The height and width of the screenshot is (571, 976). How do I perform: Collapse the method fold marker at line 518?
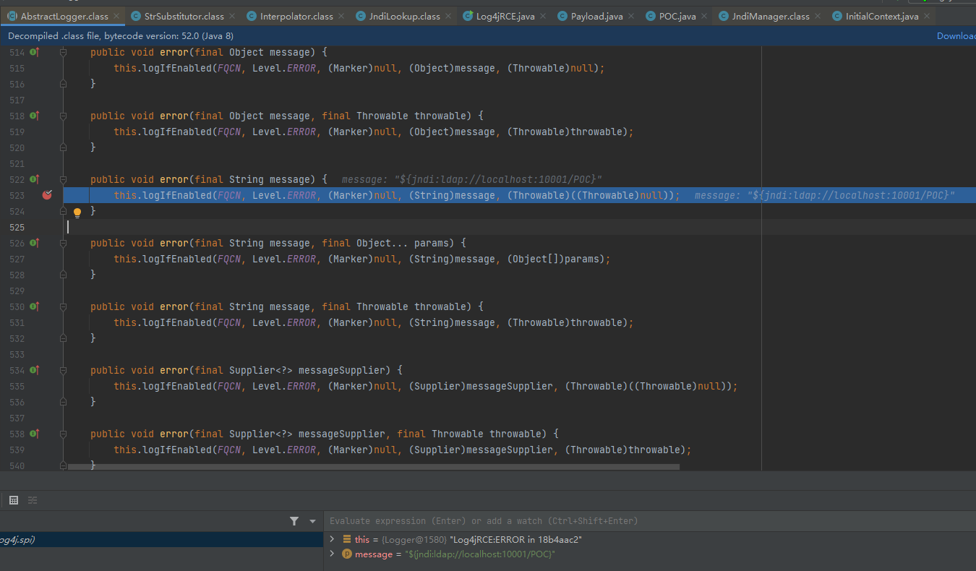pyautogui.click(x=64, y=116)
